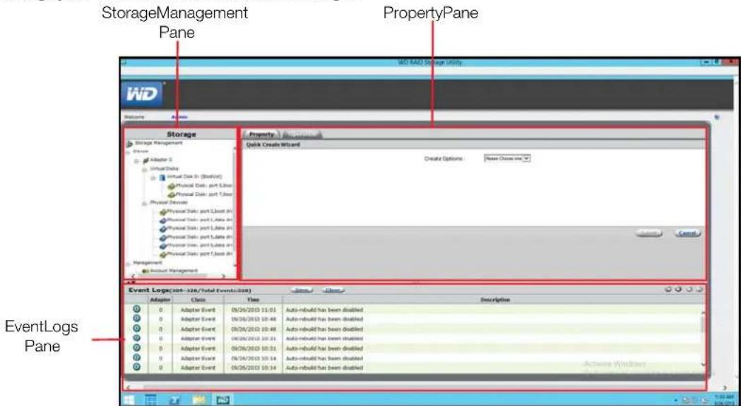Viewport: 741px width, 406px height.
Task: Select Virtual Disk 0 (BootVol) icon
Action: point(162,178)
